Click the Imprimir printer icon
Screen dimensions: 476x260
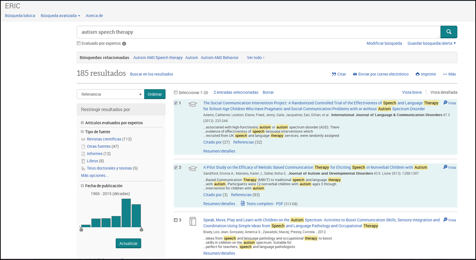[418, 74]
